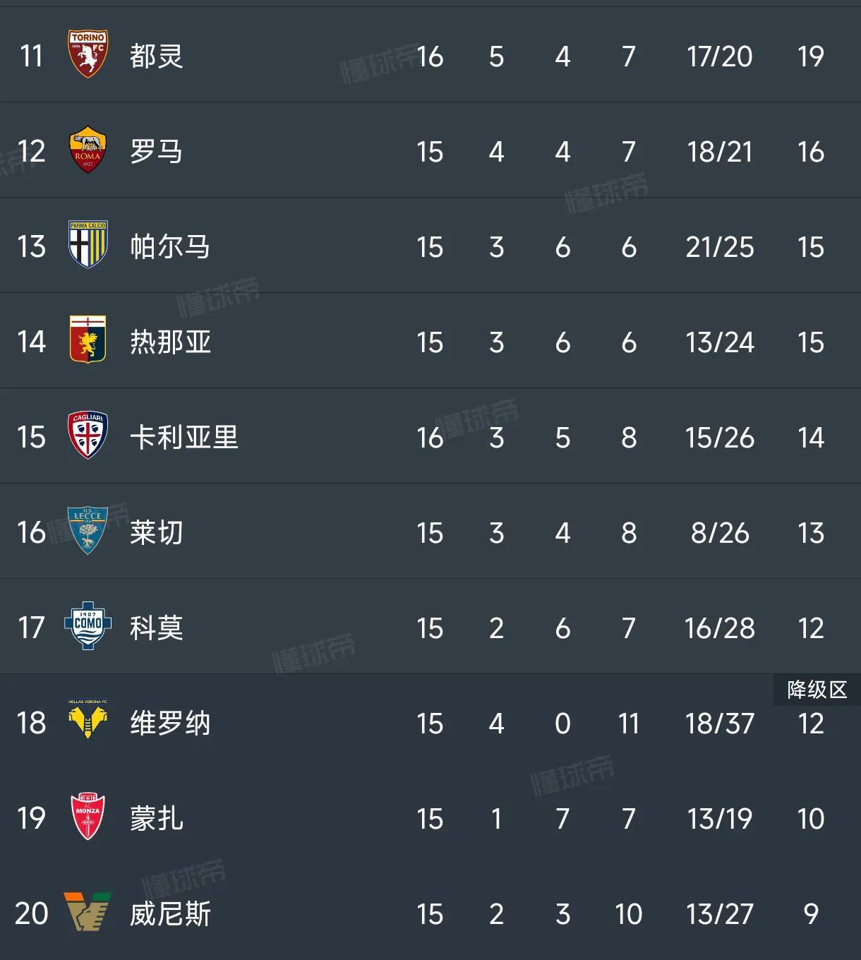This screenshot has width=861, height=960.
Task: Click the Parma Calcio crest
Action: (87, 247)
